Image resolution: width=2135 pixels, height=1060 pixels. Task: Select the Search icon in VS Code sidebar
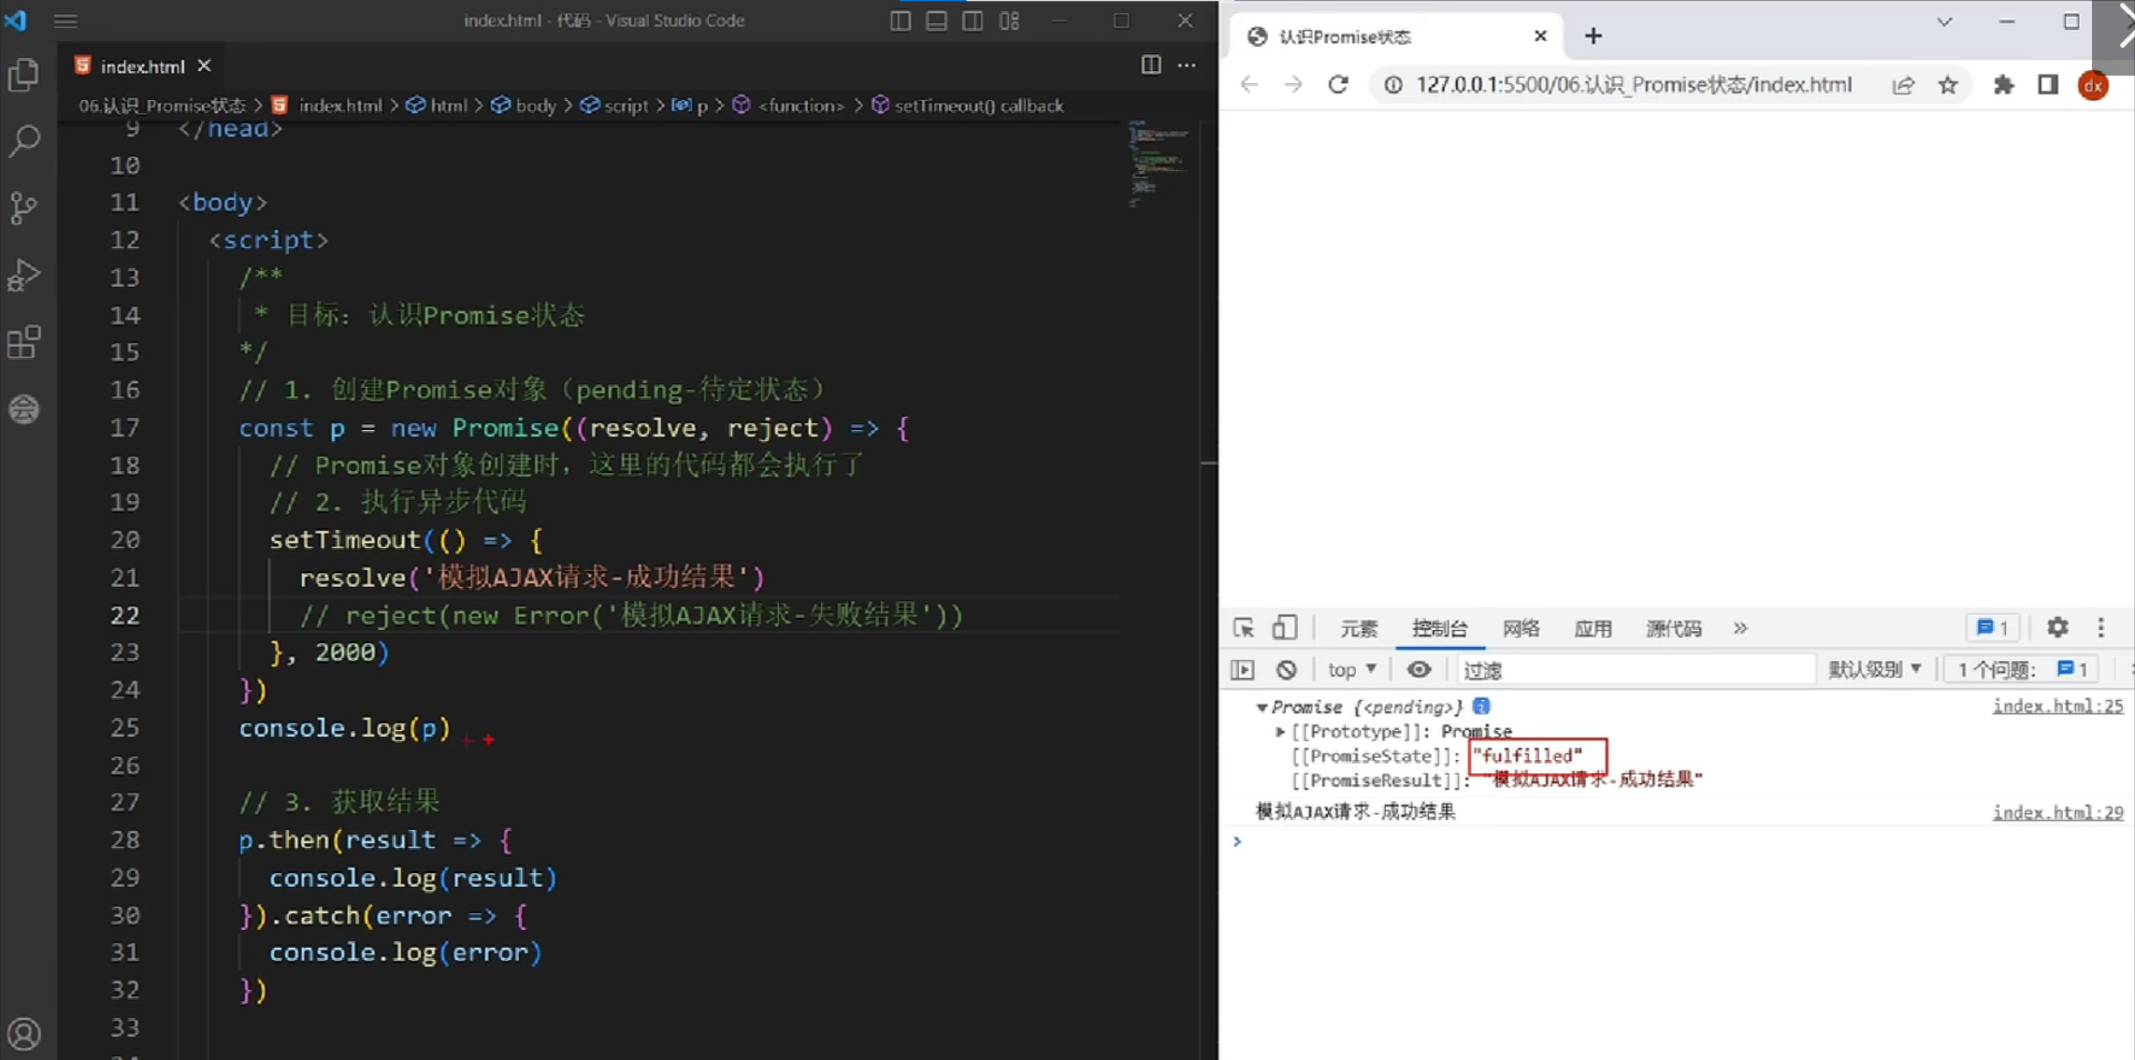(23, 140)
